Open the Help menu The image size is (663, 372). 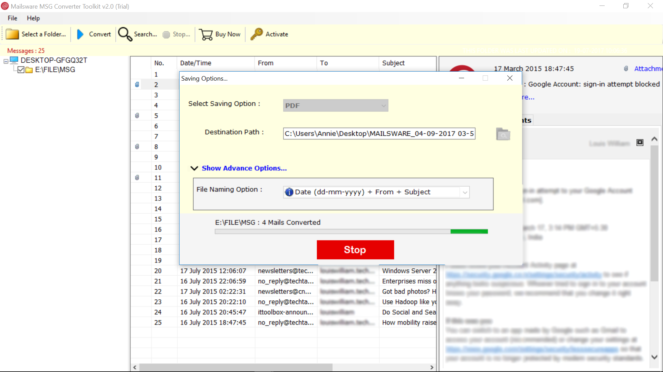point(33,18)
